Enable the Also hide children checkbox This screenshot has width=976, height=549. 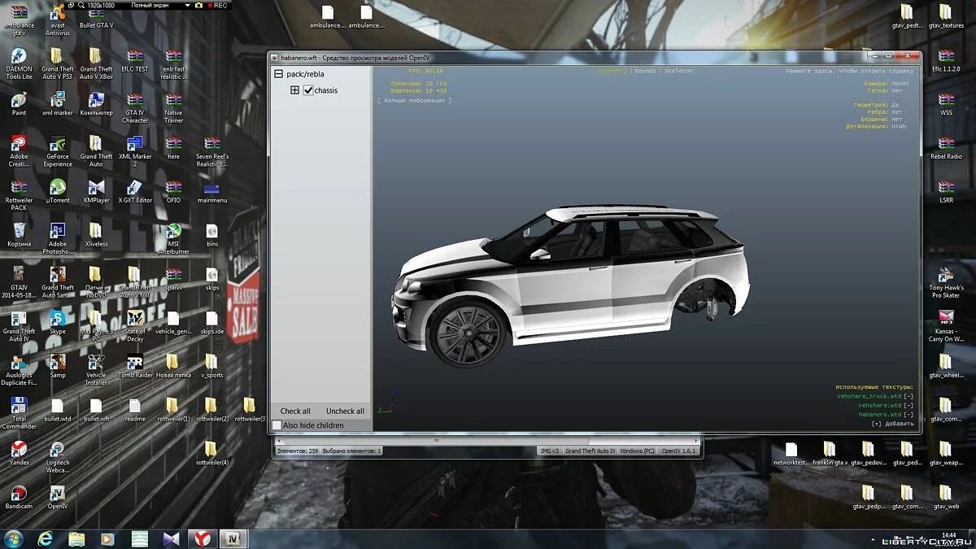(x=277, y=425)
